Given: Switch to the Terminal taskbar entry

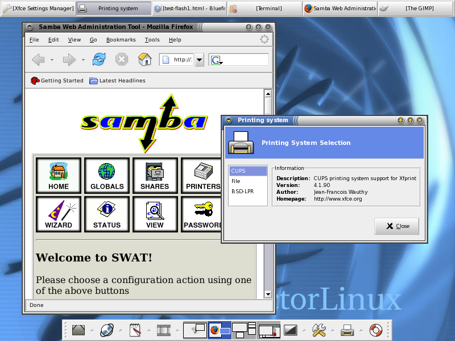Looking at the screenshot, I should pos(265,9).
